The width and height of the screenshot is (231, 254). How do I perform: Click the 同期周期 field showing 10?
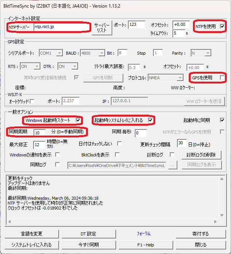coord(40,133)
